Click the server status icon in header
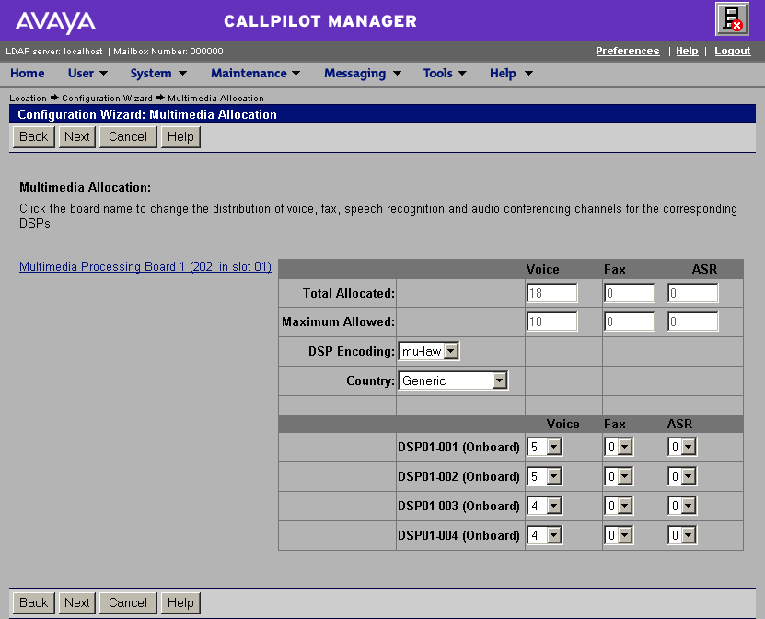 (732, 19)
